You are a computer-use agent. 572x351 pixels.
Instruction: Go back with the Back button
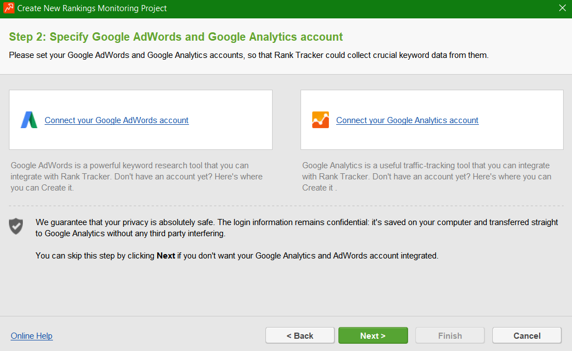click(300, 335)
